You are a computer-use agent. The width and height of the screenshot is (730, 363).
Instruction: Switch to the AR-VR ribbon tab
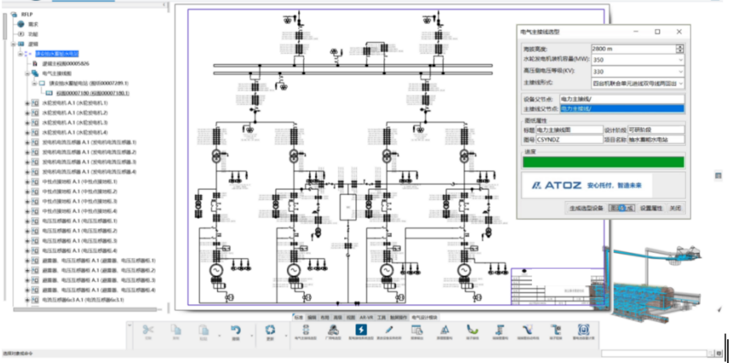point(366,318)
